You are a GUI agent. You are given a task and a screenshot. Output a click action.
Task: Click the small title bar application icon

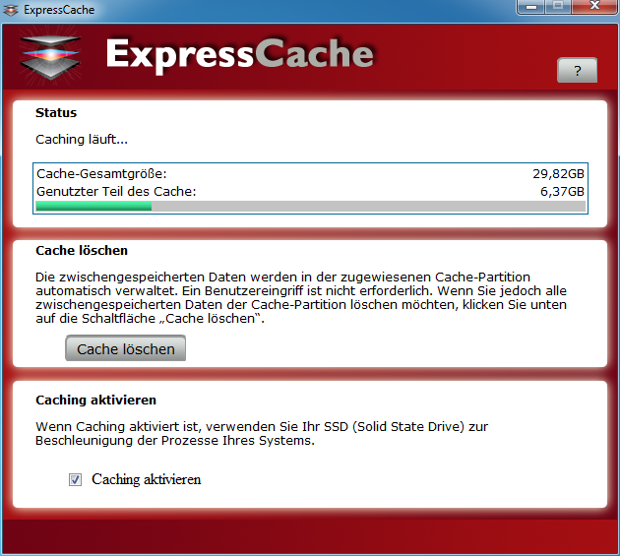(x=10, y=9)
